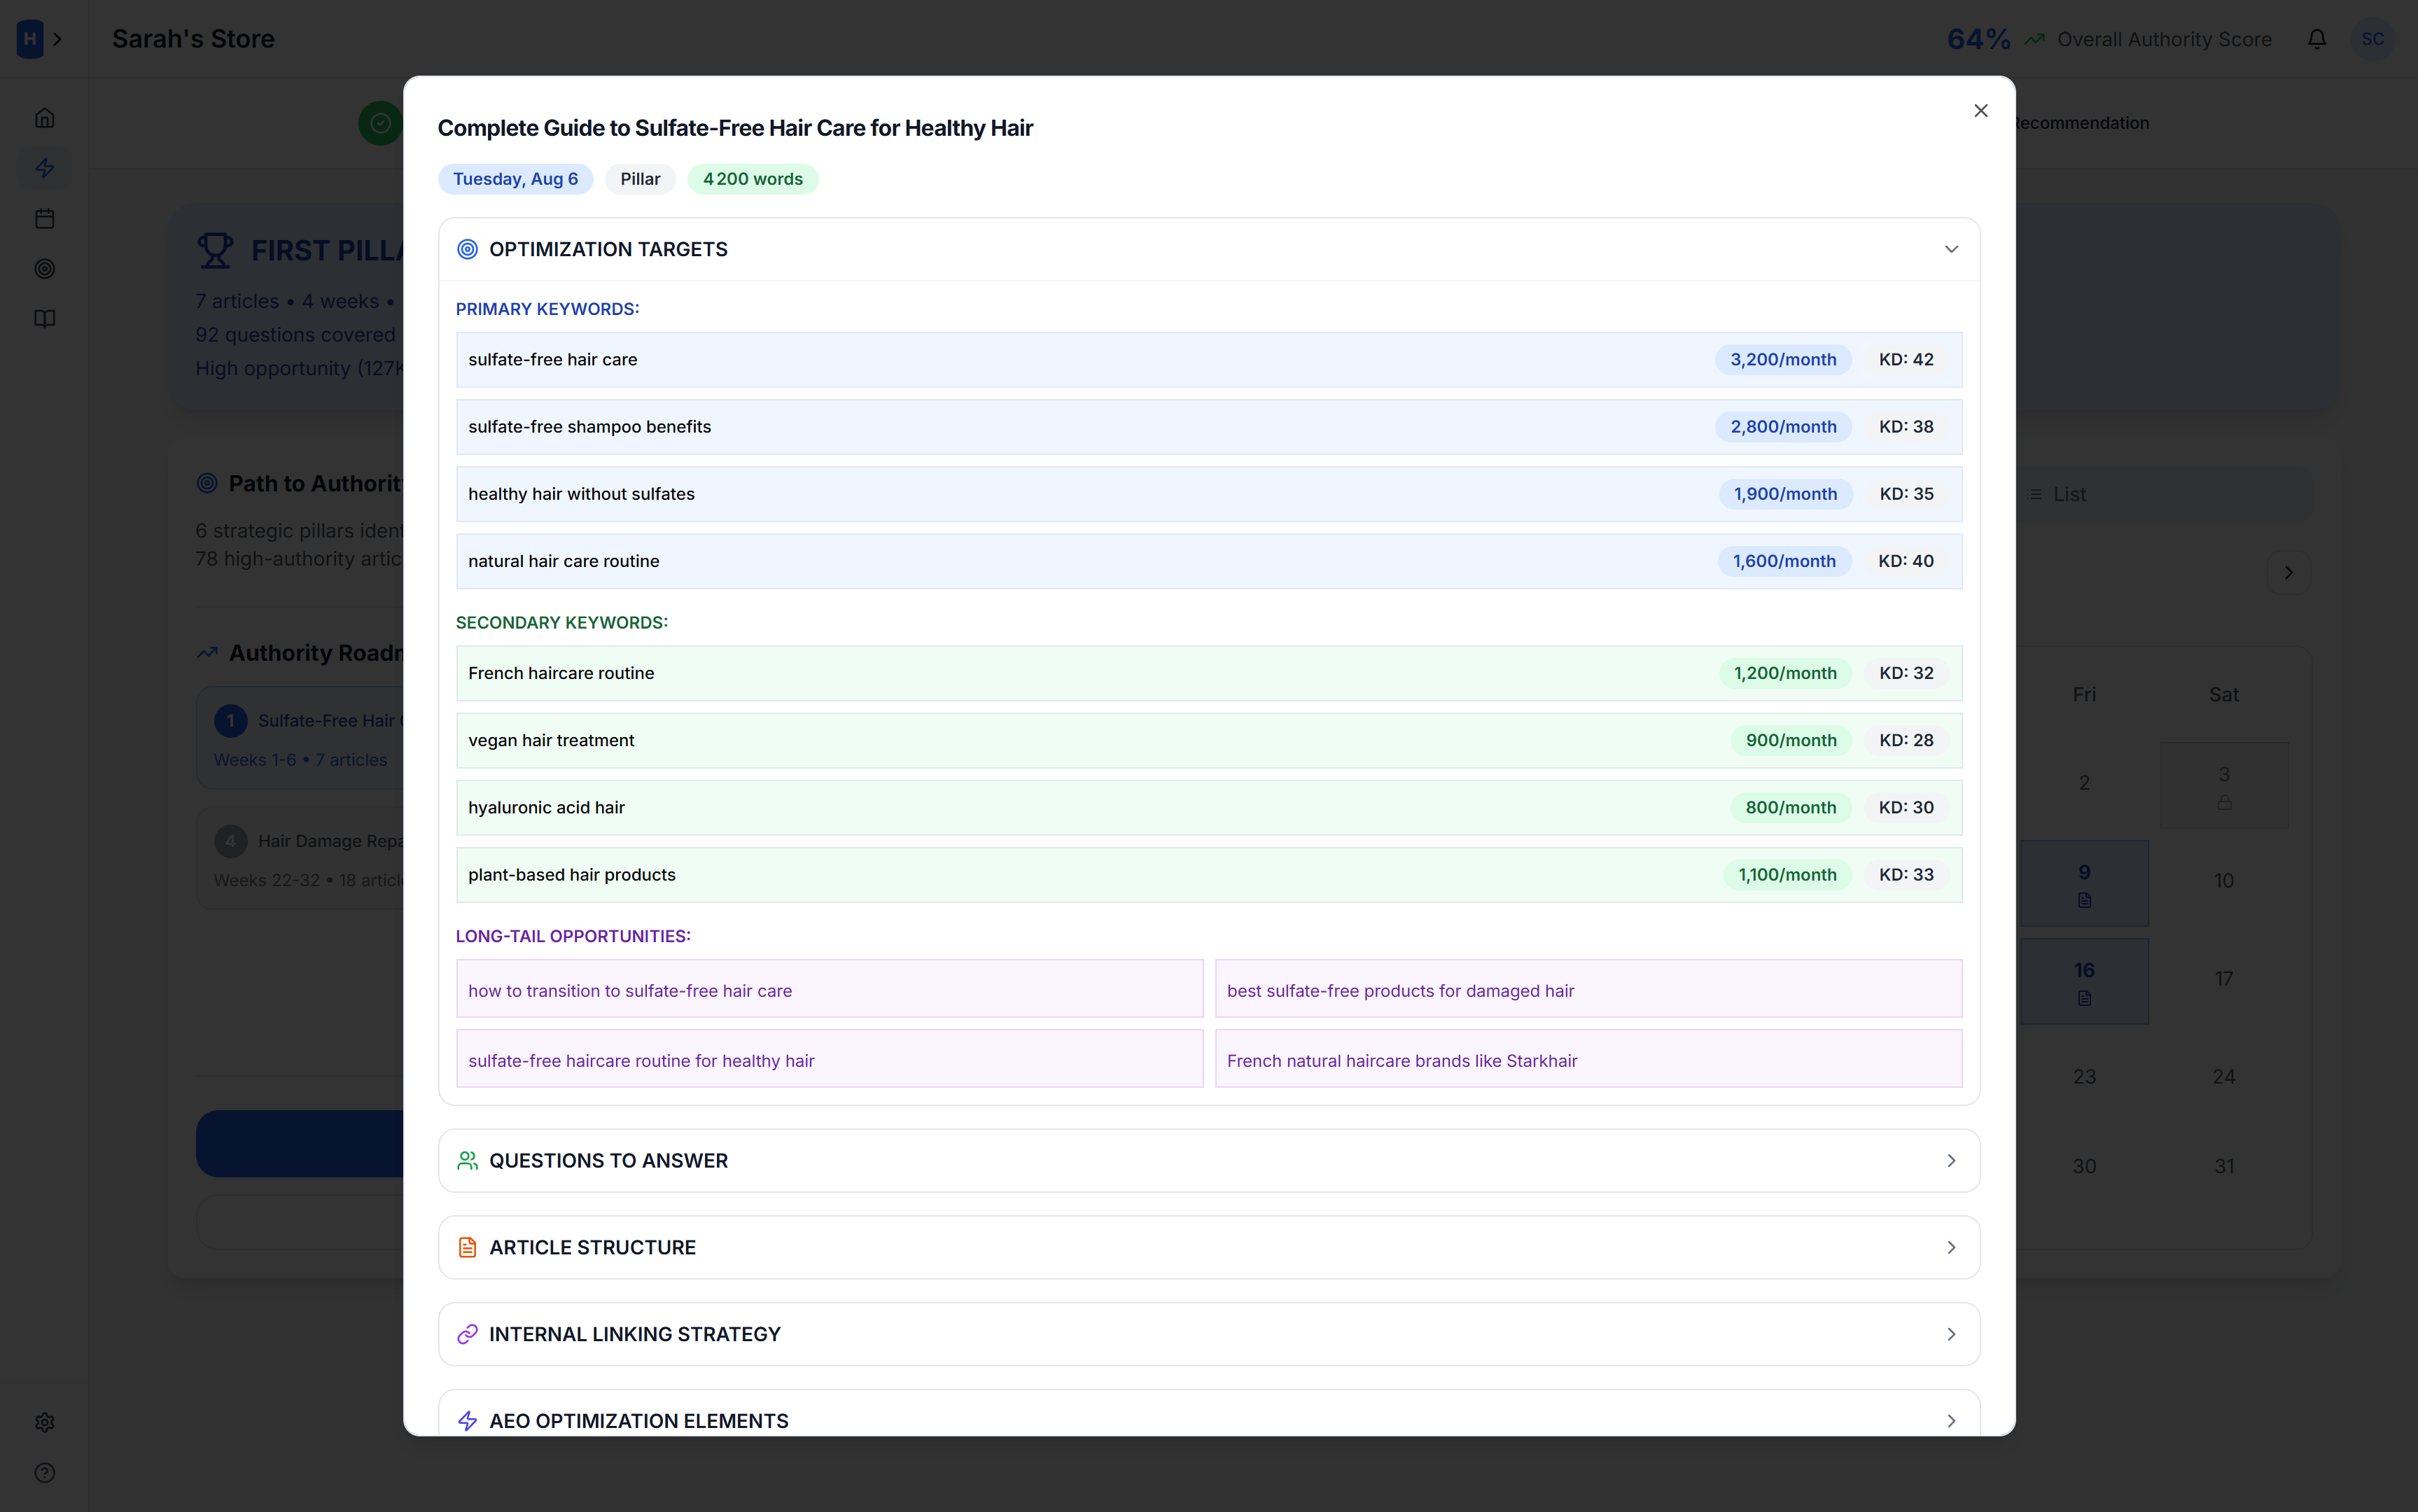Click the AEO Optimization lightning icon
Viewport: 2418px width, 1512px height.
click(467, 1421)
